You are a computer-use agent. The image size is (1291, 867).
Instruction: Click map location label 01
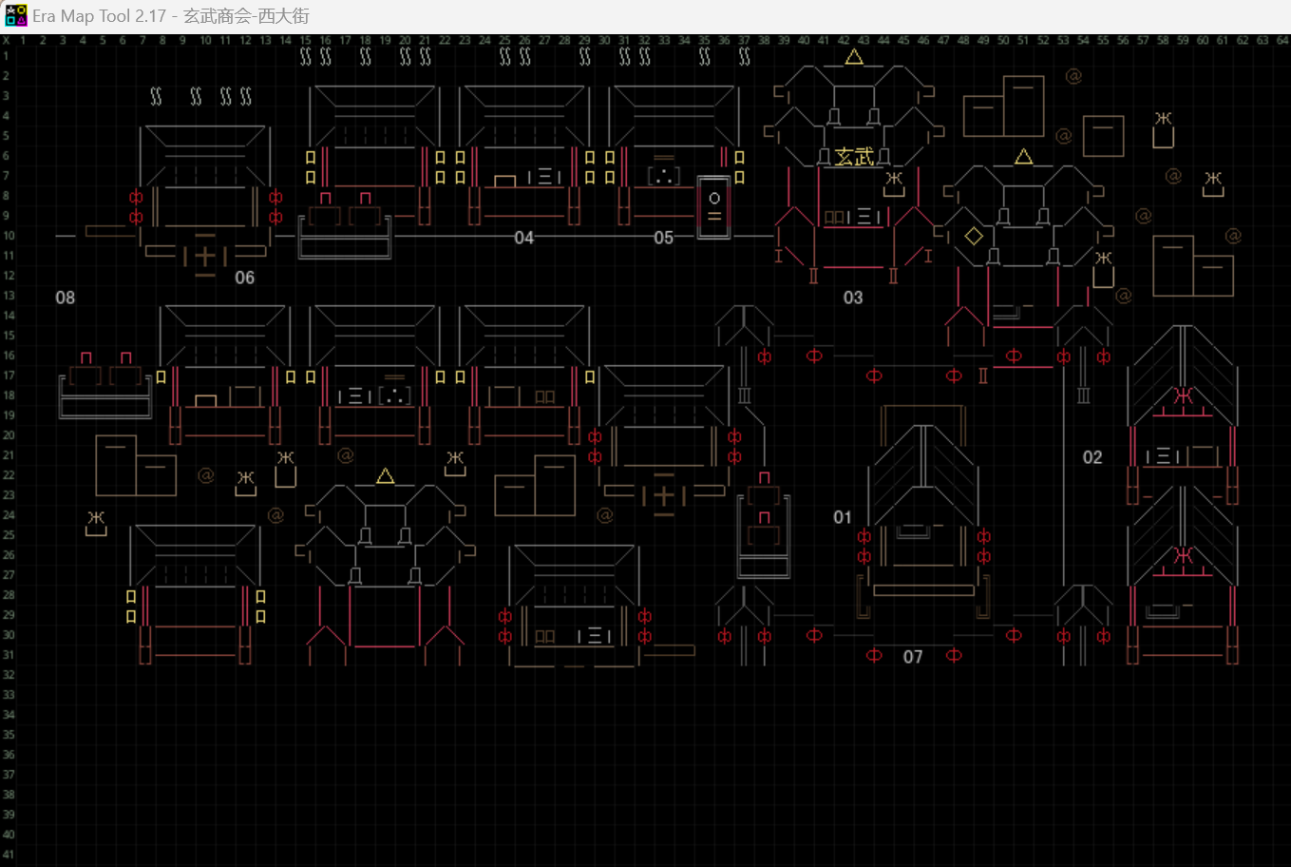(843, 517)
